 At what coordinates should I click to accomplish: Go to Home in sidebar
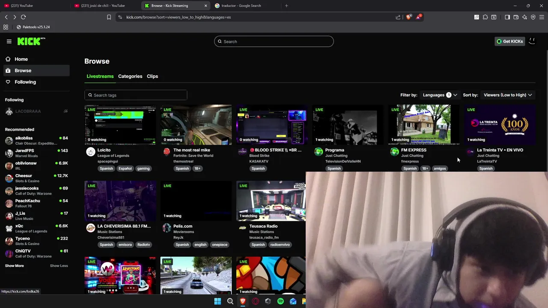[36, 59]
